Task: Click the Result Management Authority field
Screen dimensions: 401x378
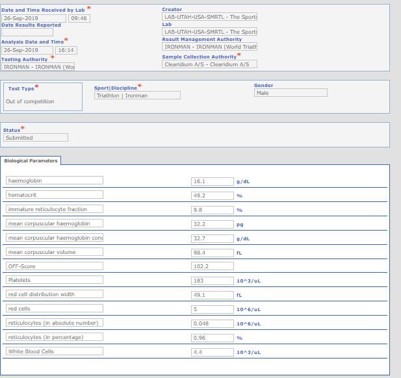Action: (x=209, y=47)
